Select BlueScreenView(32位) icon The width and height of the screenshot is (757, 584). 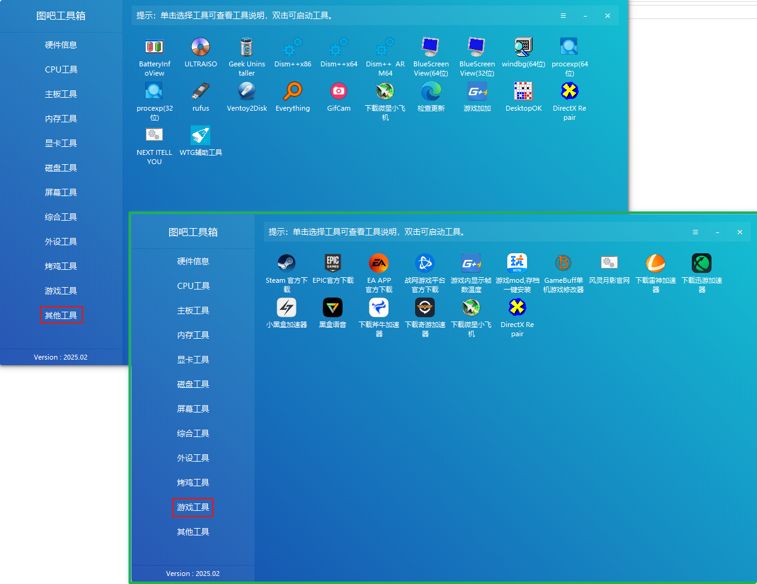[x=477, y=47]
